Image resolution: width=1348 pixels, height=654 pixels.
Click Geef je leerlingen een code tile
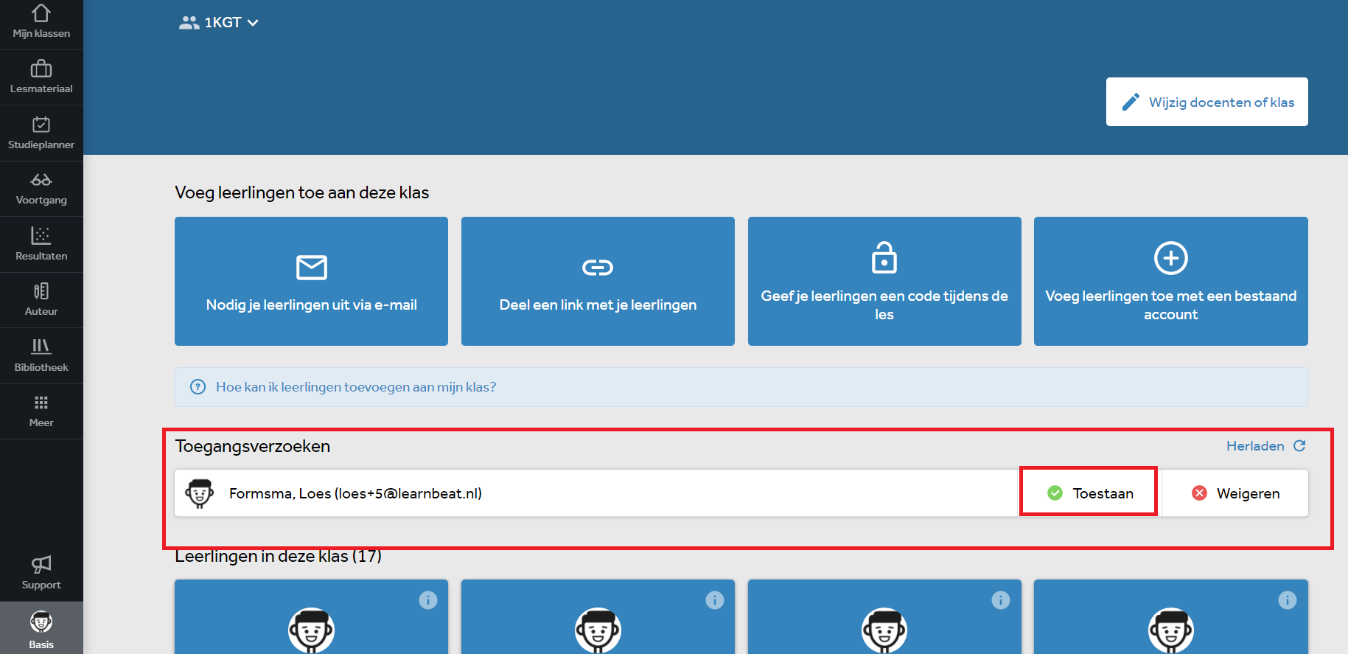tap(884, 281)
